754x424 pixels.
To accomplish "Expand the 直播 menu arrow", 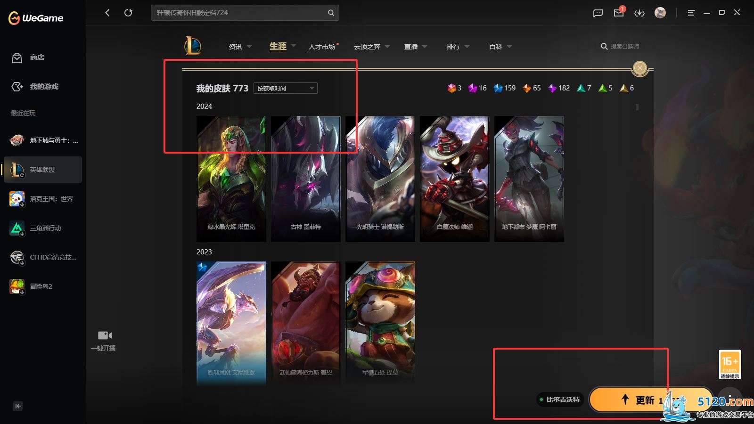I will (x=425, y=47).
